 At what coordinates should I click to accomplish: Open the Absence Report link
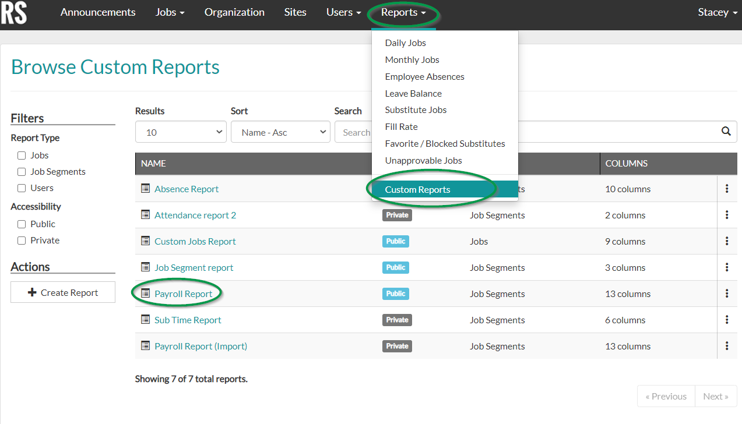187,189
